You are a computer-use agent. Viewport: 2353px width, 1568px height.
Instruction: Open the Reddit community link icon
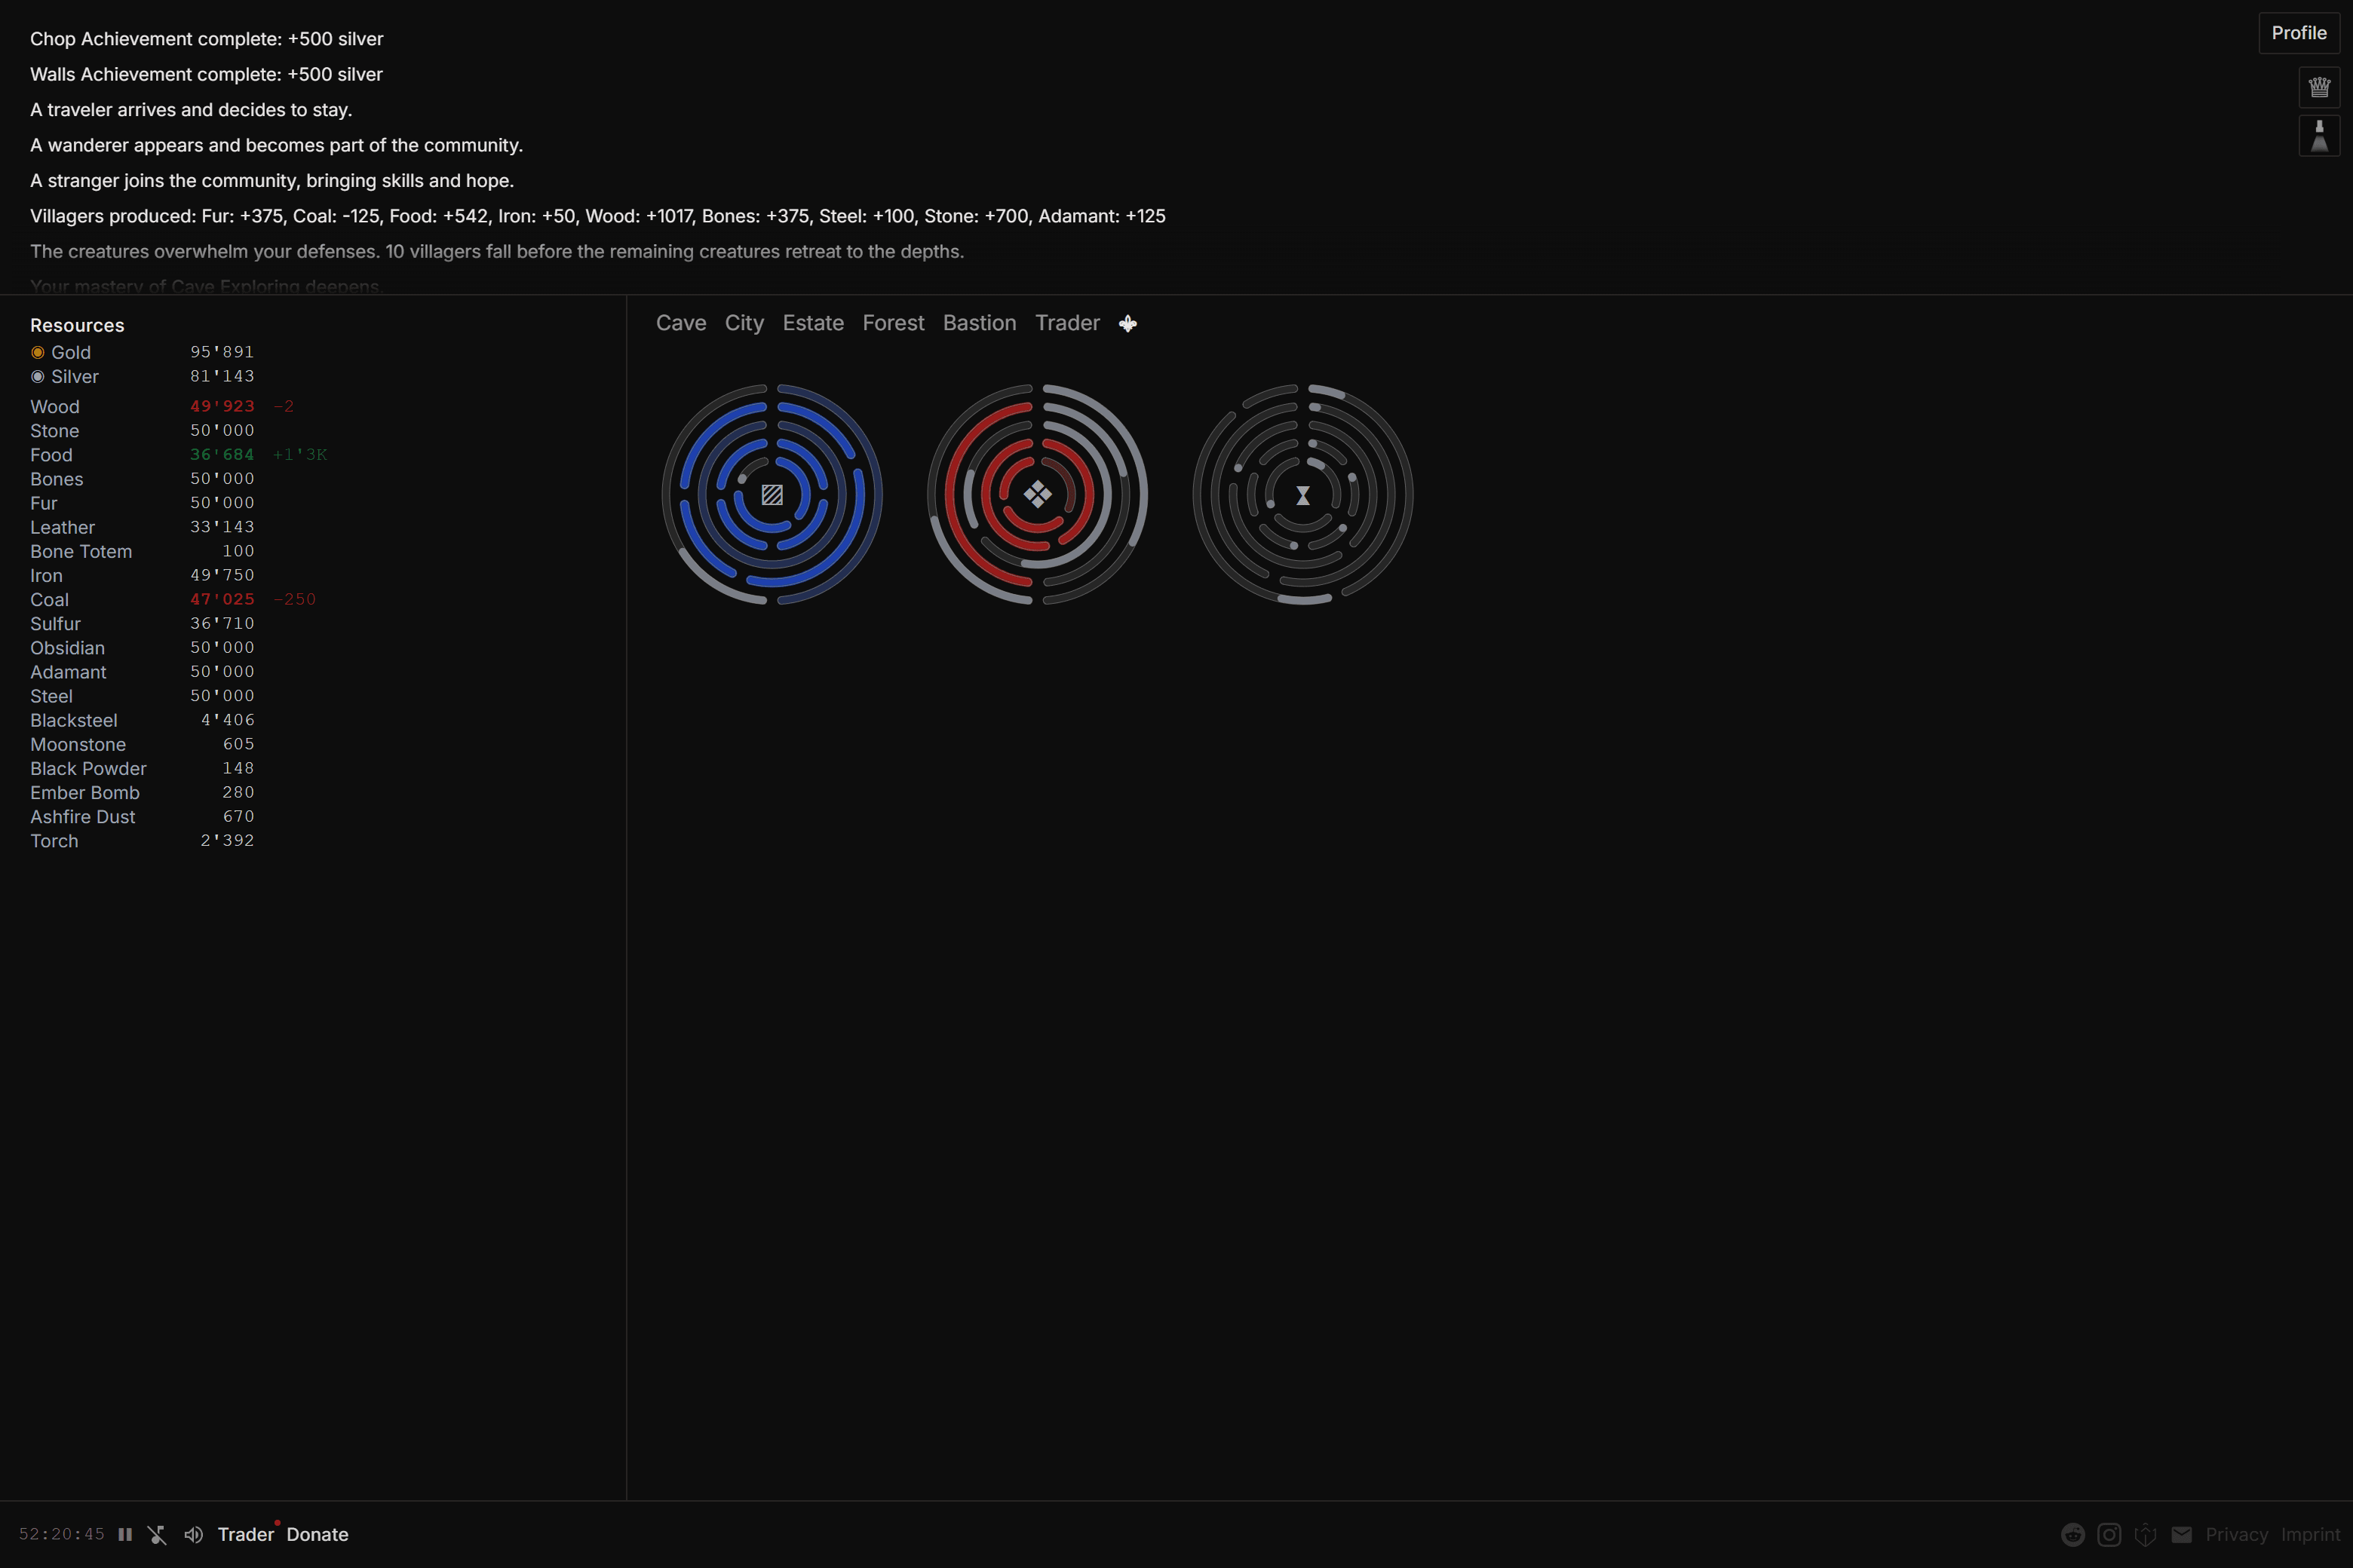pyautogui.click(x=2072, y=1534)
